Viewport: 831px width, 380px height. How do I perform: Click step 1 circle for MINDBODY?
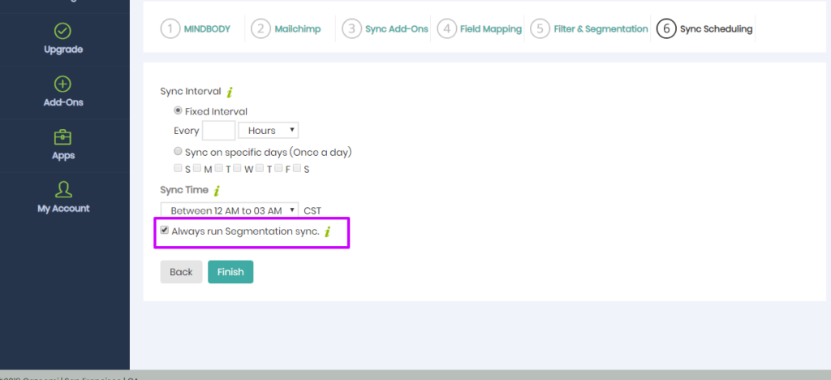170,28
